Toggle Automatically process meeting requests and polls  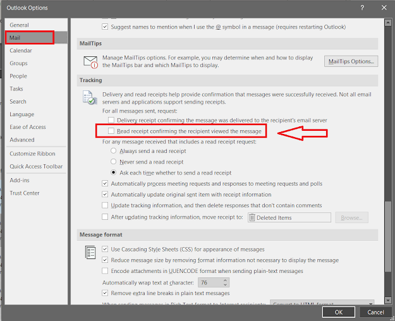tap(105, 183)
